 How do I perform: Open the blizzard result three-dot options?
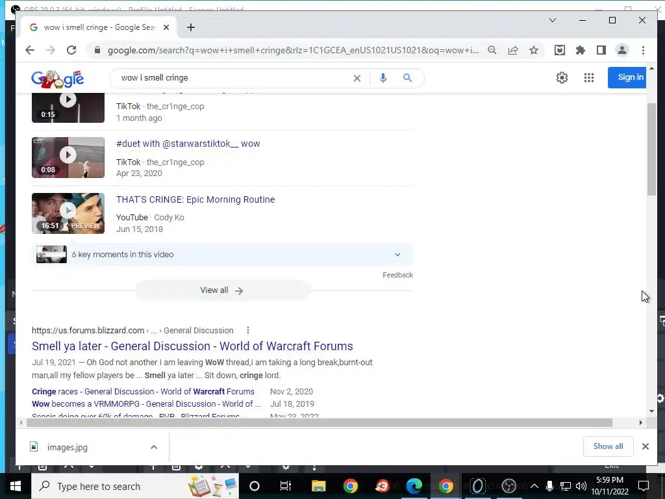[x=247, y=330]
